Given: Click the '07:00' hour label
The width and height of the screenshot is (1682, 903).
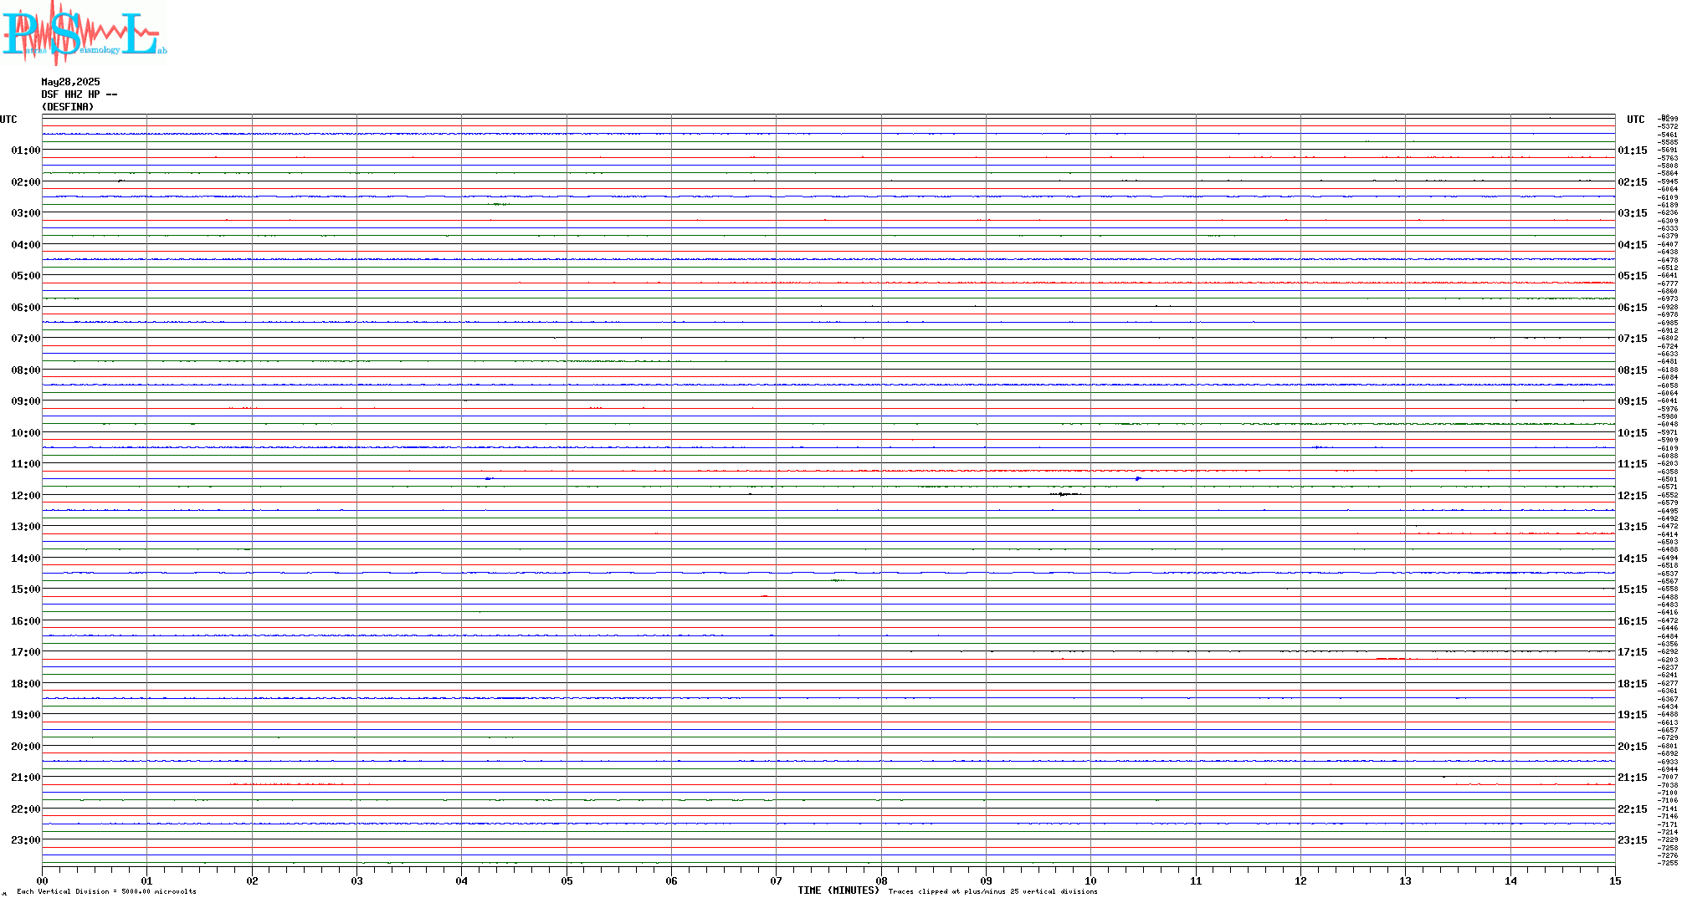Looking at the screenshot, I should pyautogui.click(x=26, y=339).
